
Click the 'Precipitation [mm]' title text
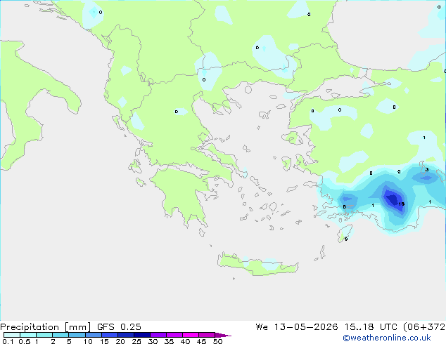(x=45, y=327)
